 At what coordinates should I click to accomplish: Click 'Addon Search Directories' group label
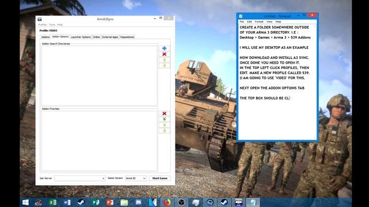click(x=56, y=44)
